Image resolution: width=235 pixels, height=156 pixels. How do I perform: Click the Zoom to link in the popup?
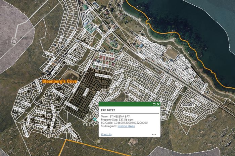click(x=106, y=134)
